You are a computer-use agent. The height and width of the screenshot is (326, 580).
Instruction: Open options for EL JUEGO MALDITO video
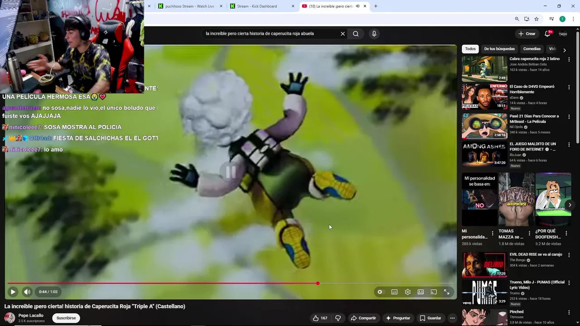569,144
